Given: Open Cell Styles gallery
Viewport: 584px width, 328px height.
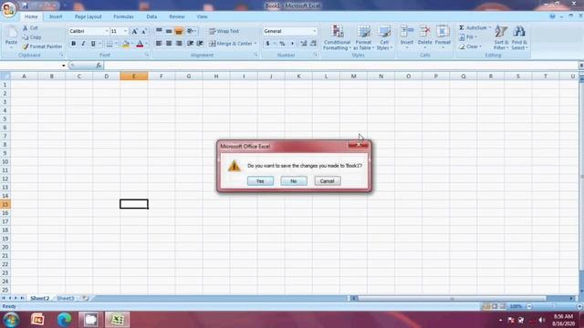Looking at the screenshot, I should (384, 37).
